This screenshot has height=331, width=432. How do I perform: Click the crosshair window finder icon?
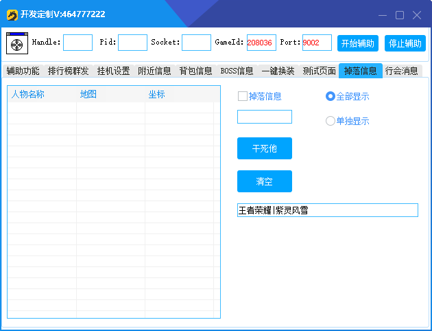point(17,43)
